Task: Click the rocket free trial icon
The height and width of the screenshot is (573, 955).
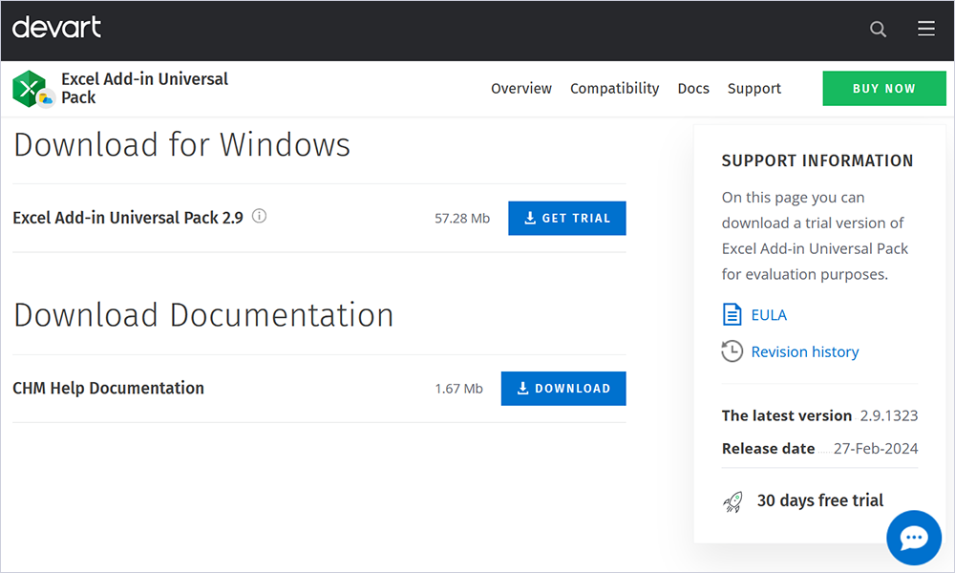Action: [733, 501]
